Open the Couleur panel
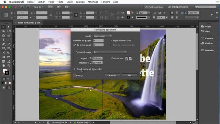Screen dimensions: 220x124 coord(207,43)
